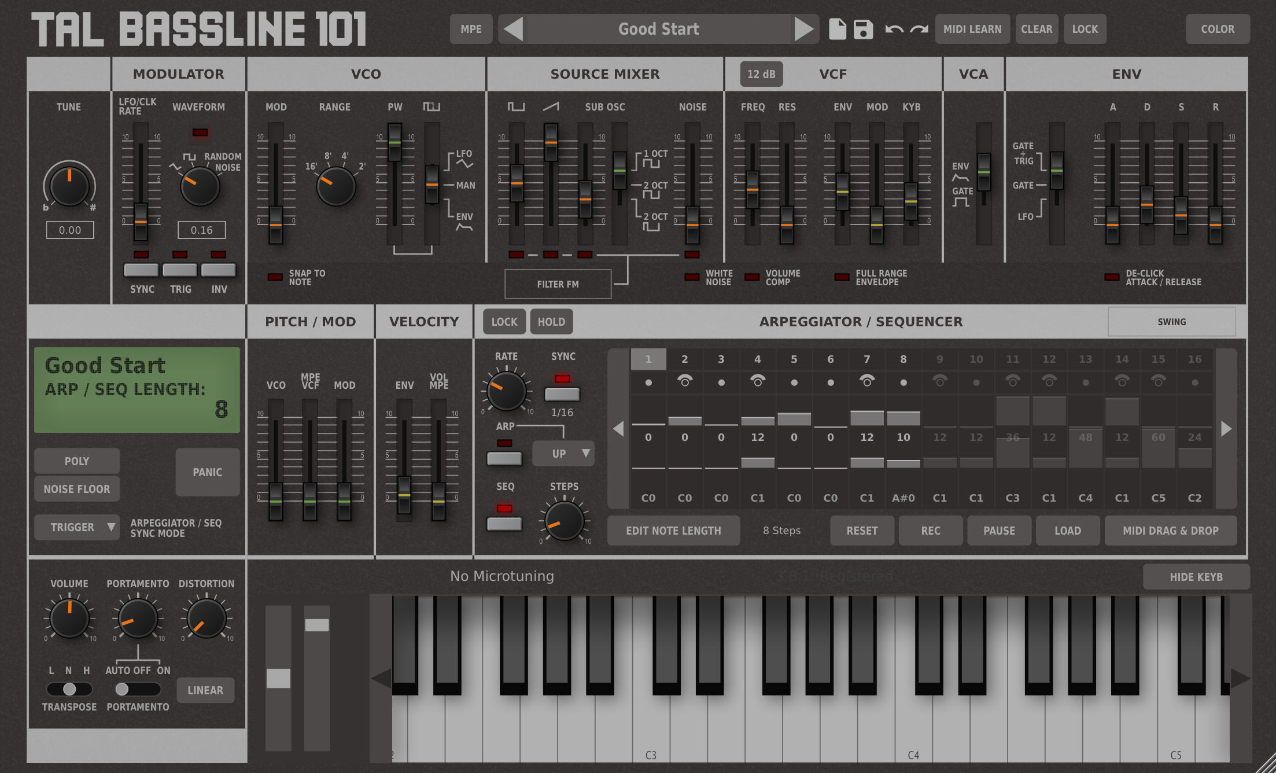The image size is (1276, 773).
Task: Select sequencer step 7 header
Action: pos(866,359)
